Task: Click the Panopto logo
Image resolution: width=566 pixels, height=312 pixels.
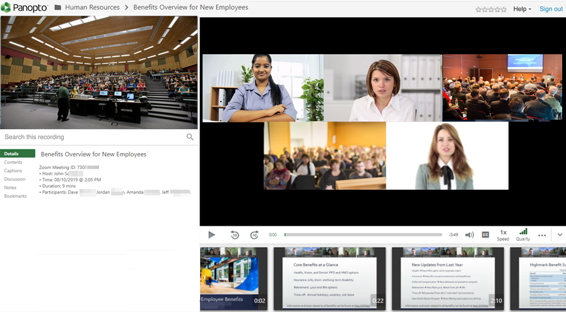Action: pyautogui.click(x=24, y=7)
